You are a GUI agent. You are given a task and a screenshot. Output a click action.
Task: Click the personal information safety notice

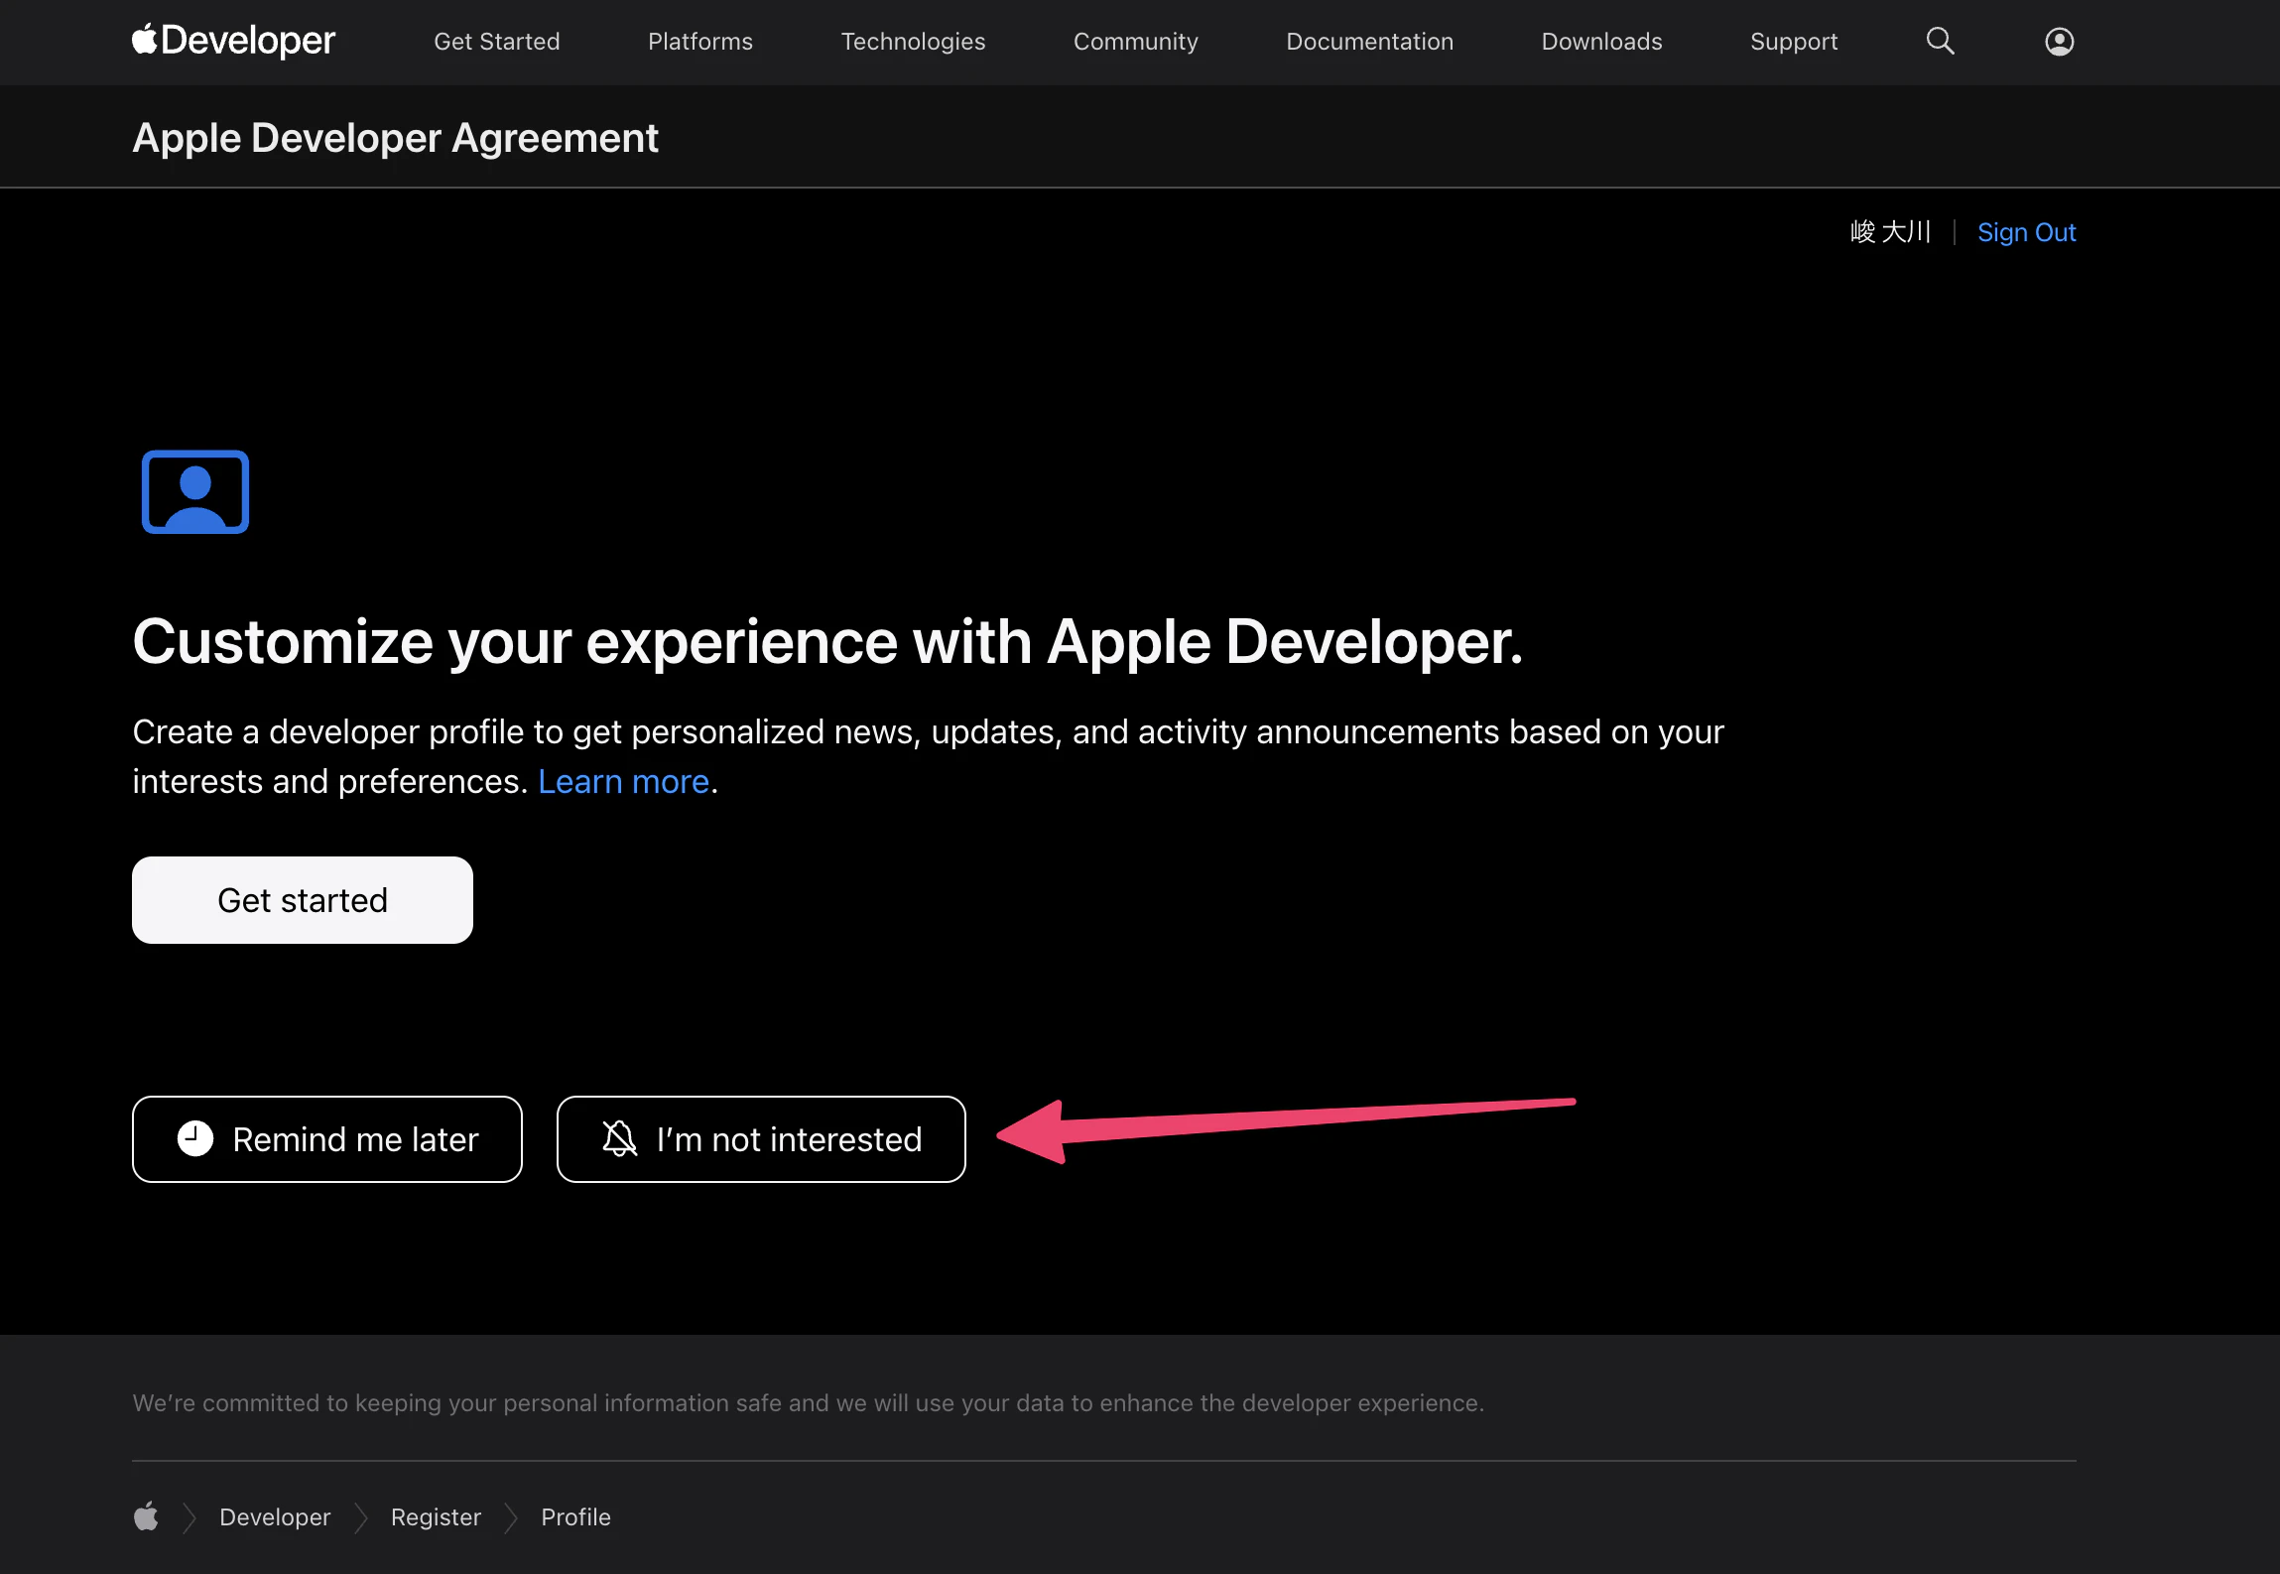click(x=809, y=1402)
